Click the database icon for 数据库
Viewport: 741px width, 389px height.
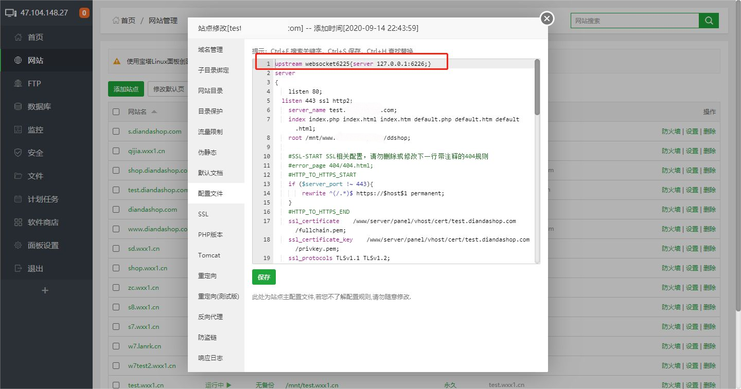click(x=19, y=106)
